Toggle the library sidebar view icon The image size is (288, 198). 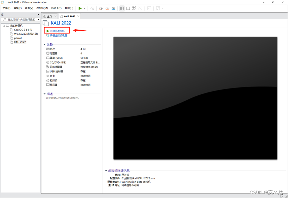[x=122, y=8]
